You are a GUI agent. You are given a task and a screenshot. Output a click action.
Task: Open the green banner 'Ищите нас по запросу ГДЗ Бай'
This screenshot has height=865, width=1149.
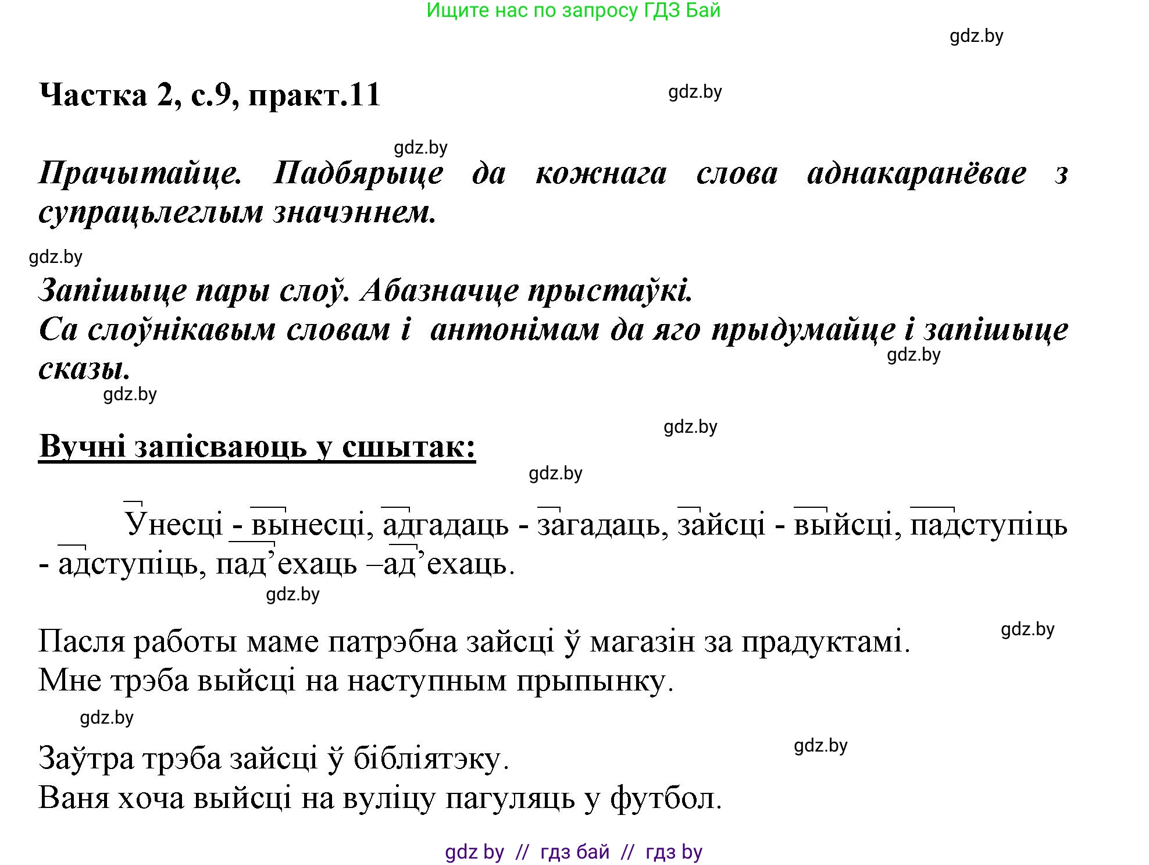[574, 12]
